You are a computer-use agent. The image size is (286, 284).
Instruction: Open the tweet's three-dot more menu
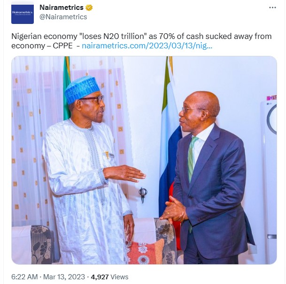pyautogui.click(x=272, y=8)
